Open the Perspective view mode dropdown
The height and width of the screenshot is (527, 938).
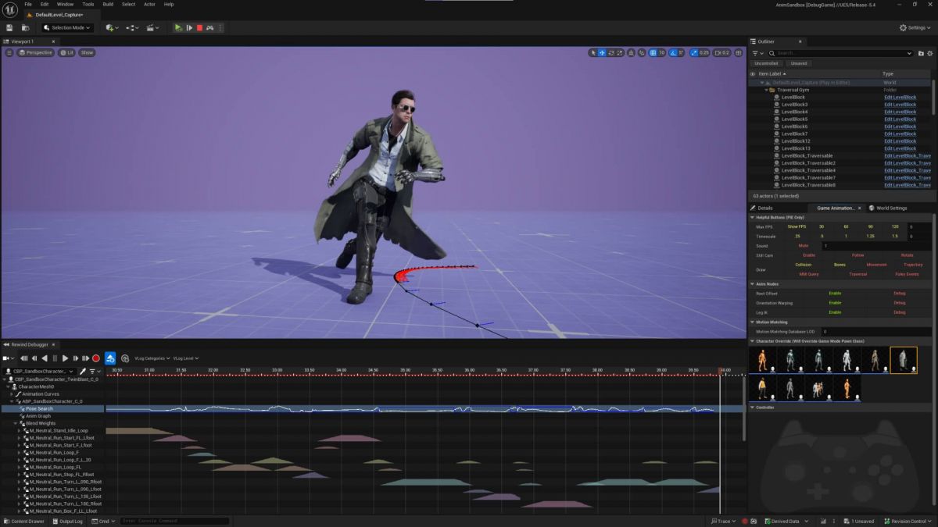[x=36, y=52]
